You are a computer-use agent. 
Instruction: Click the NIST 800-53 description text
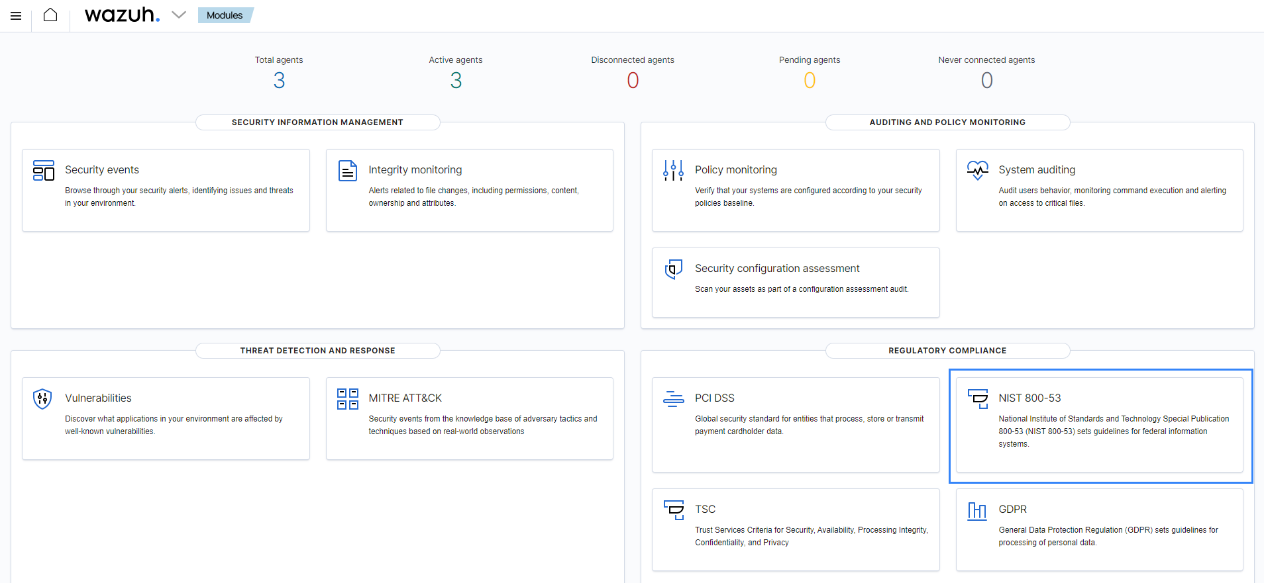coord(1114,431)
